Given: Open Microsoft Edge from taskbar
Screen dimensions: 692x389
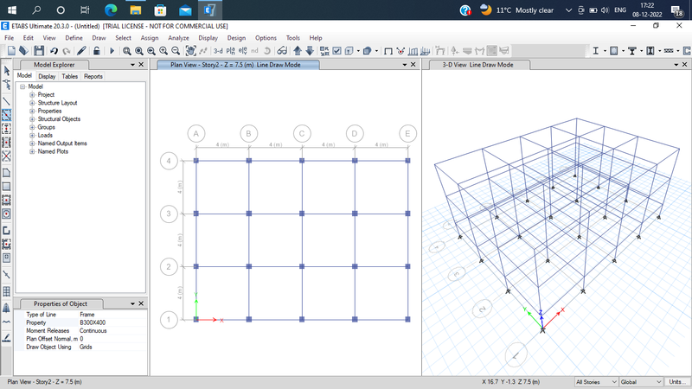Looking at the screenshot, I should point(111,10).
